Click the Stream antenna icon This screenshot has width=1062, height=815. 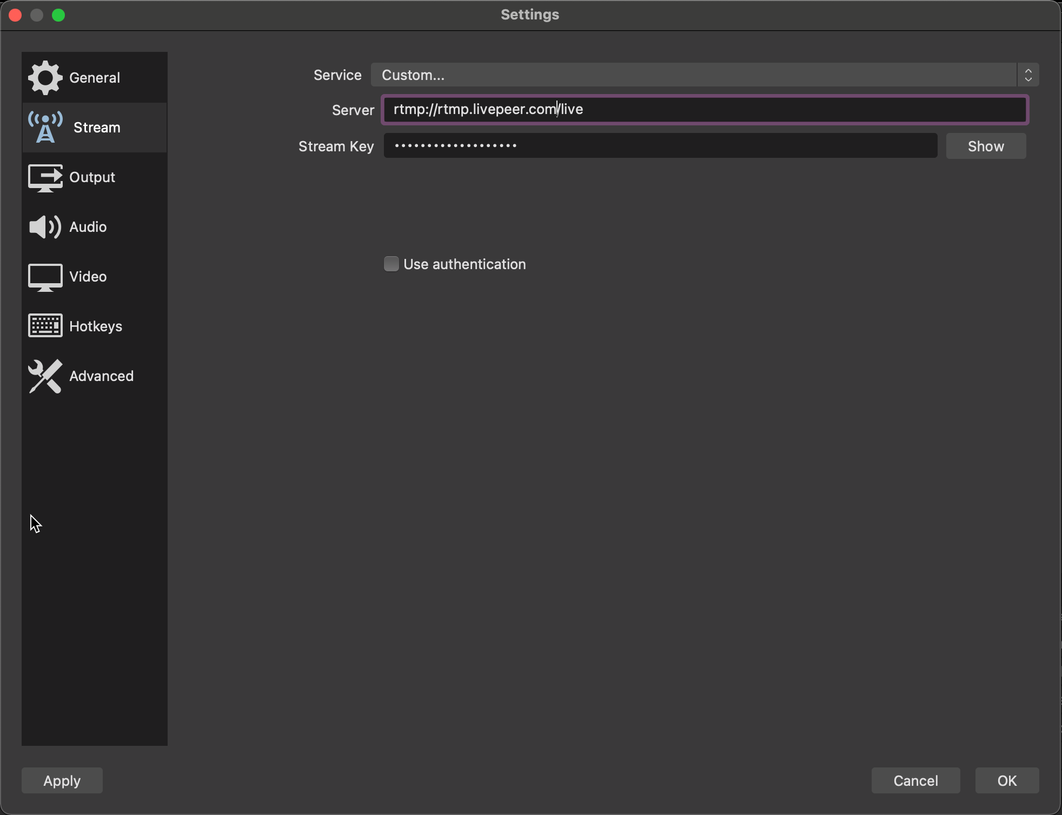[x=45, y=128]
